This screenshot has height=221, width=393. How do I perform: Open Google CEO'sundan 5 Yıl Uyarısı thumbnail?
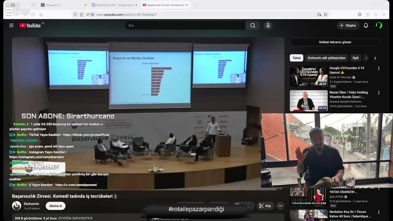(309, 76)
